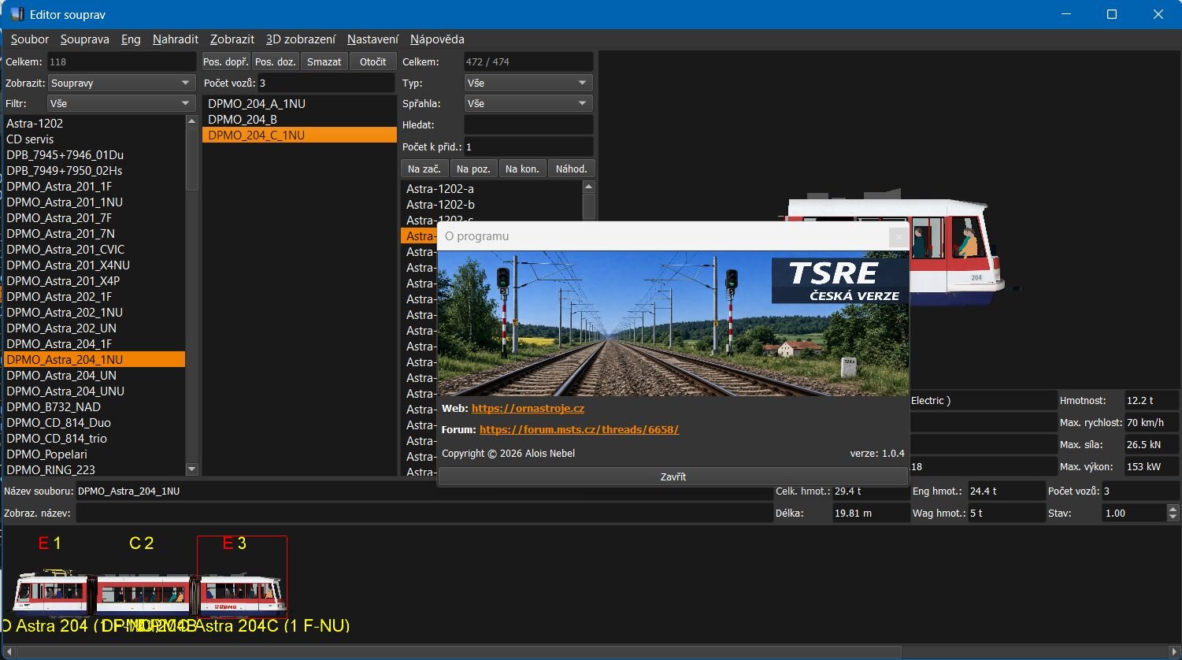
Task: Click the Stav stepper down arrow
Action: pos(1173,517)
